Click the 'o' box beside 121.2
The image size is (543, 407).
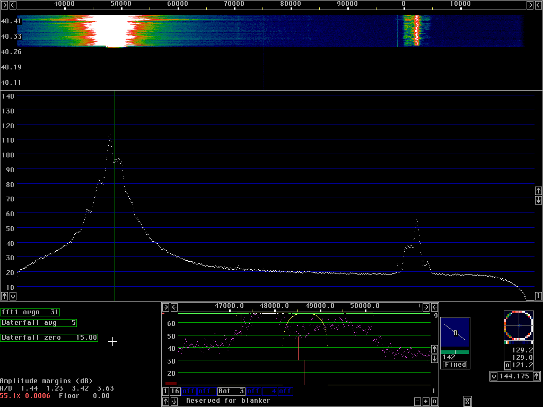[x=507, y=365]
